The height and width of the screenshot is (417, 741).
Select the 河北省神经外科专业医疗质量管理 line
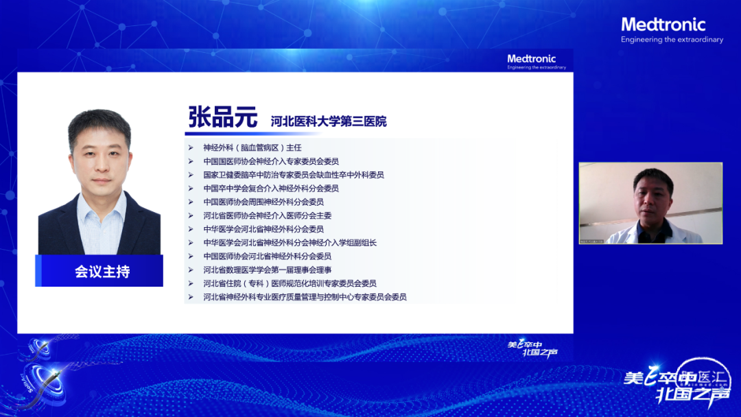click(305, 297)
